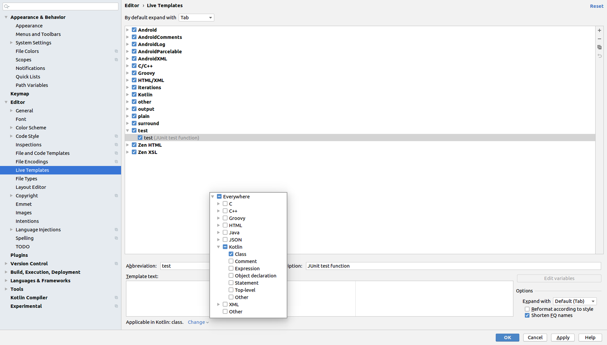
Task: Select the TODO settings page
Action: tap(22, 247)
